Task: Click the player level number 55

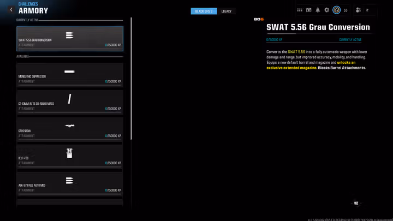Action: click(x=346, y=10)
